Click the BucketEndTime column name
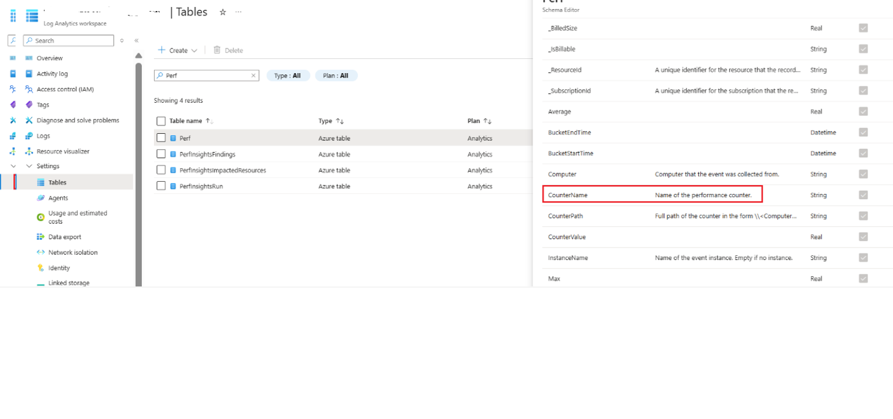This screenshot has height=419, width=893. pyautogui.click(x=569, y=133)
